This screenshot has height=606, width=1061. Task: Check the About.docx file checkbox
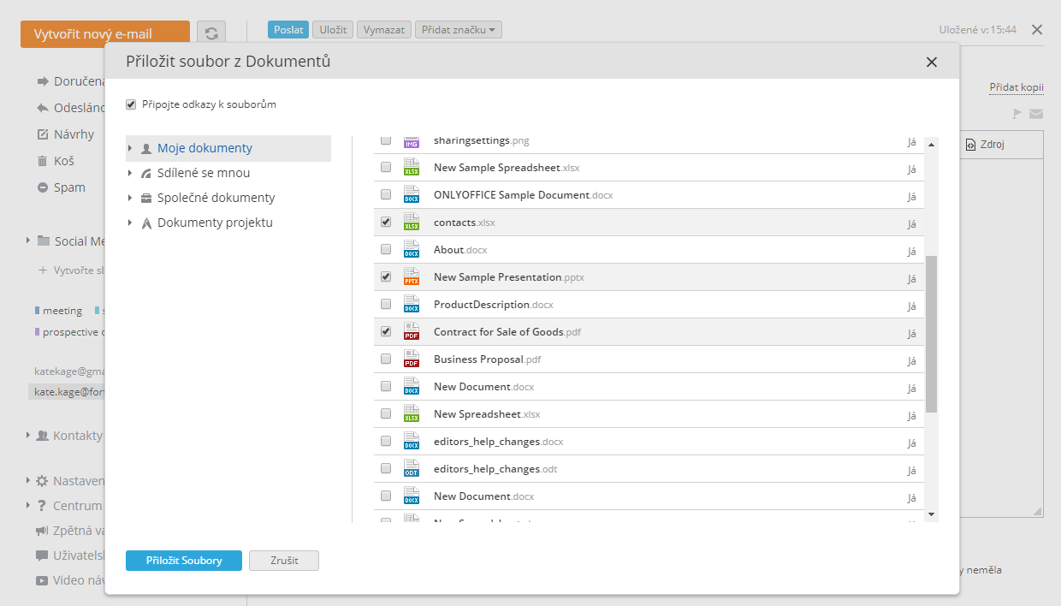[x=386, y=250]
